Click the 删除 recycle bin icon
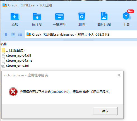This screenshot has width=137, height=121. point(82,16)
